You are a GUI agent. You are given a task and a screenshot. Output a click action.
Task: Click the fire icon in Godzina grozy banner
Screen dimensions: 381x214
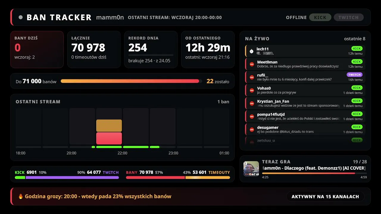point(21,196)
